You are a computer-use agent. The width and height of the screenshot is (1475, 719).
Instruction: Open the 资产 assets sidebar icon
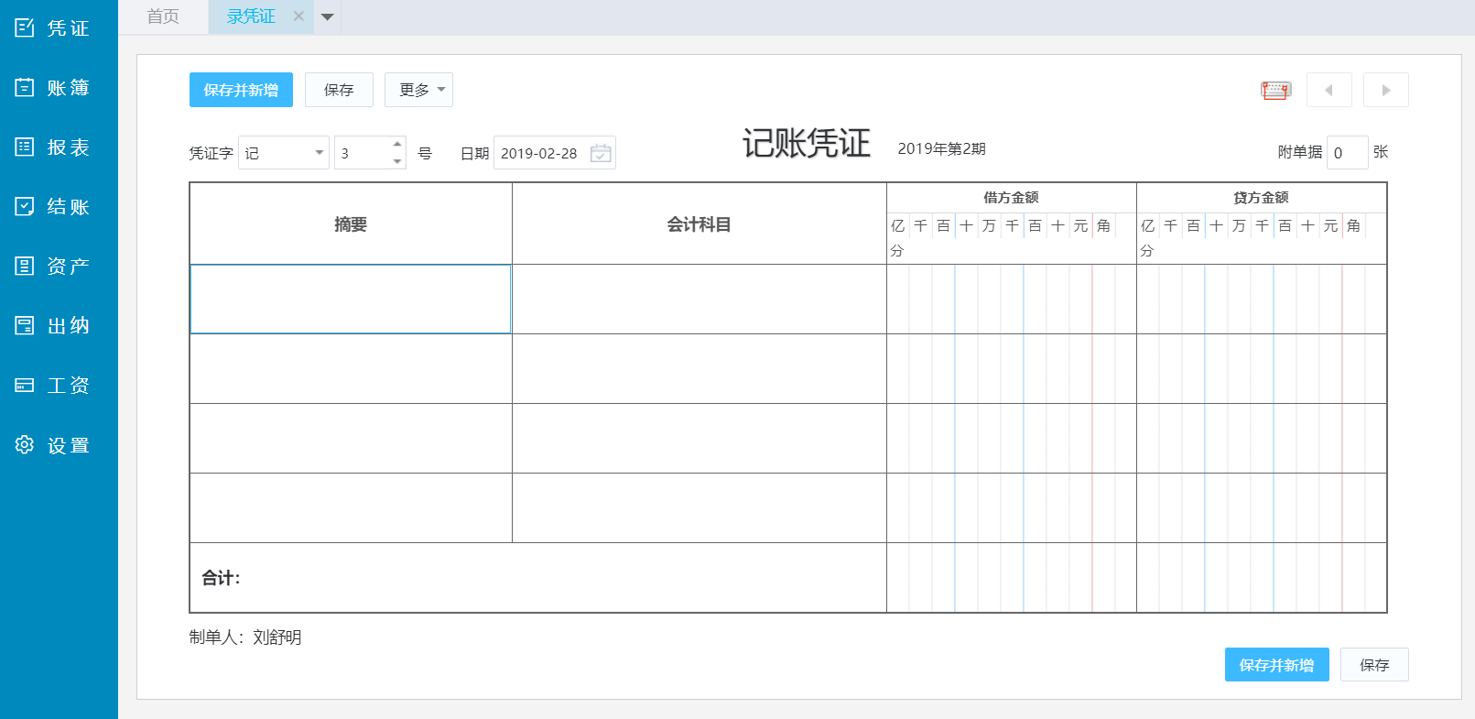pos(25,266)
